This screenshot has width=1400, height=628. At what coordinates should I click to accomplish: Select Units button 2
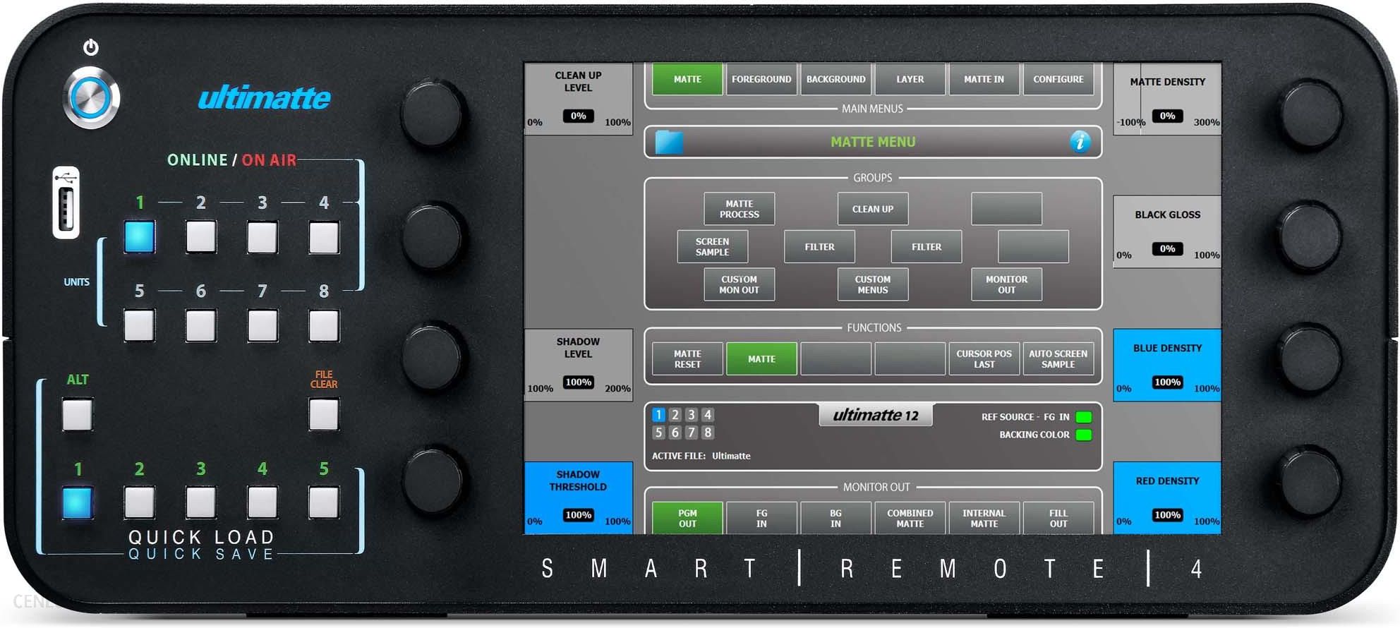coord(201,236)
